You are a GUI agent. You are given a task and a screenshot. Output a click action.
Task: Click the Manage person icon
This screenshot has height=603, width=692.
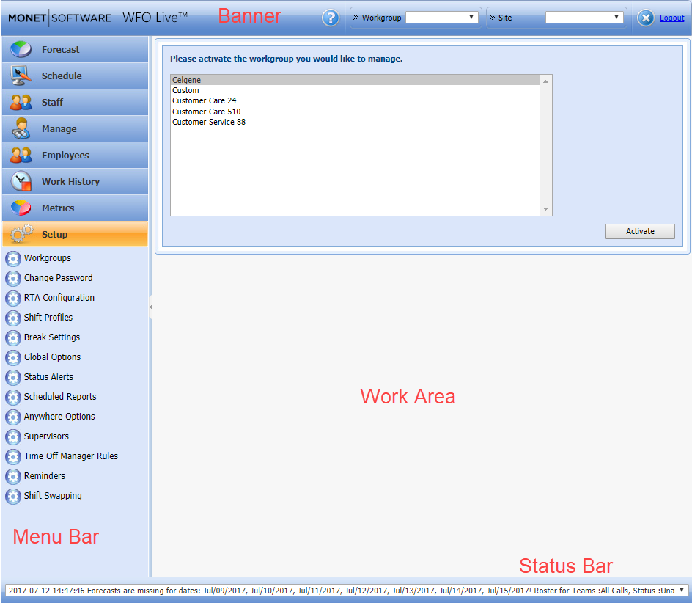click(x=21, y=128)
